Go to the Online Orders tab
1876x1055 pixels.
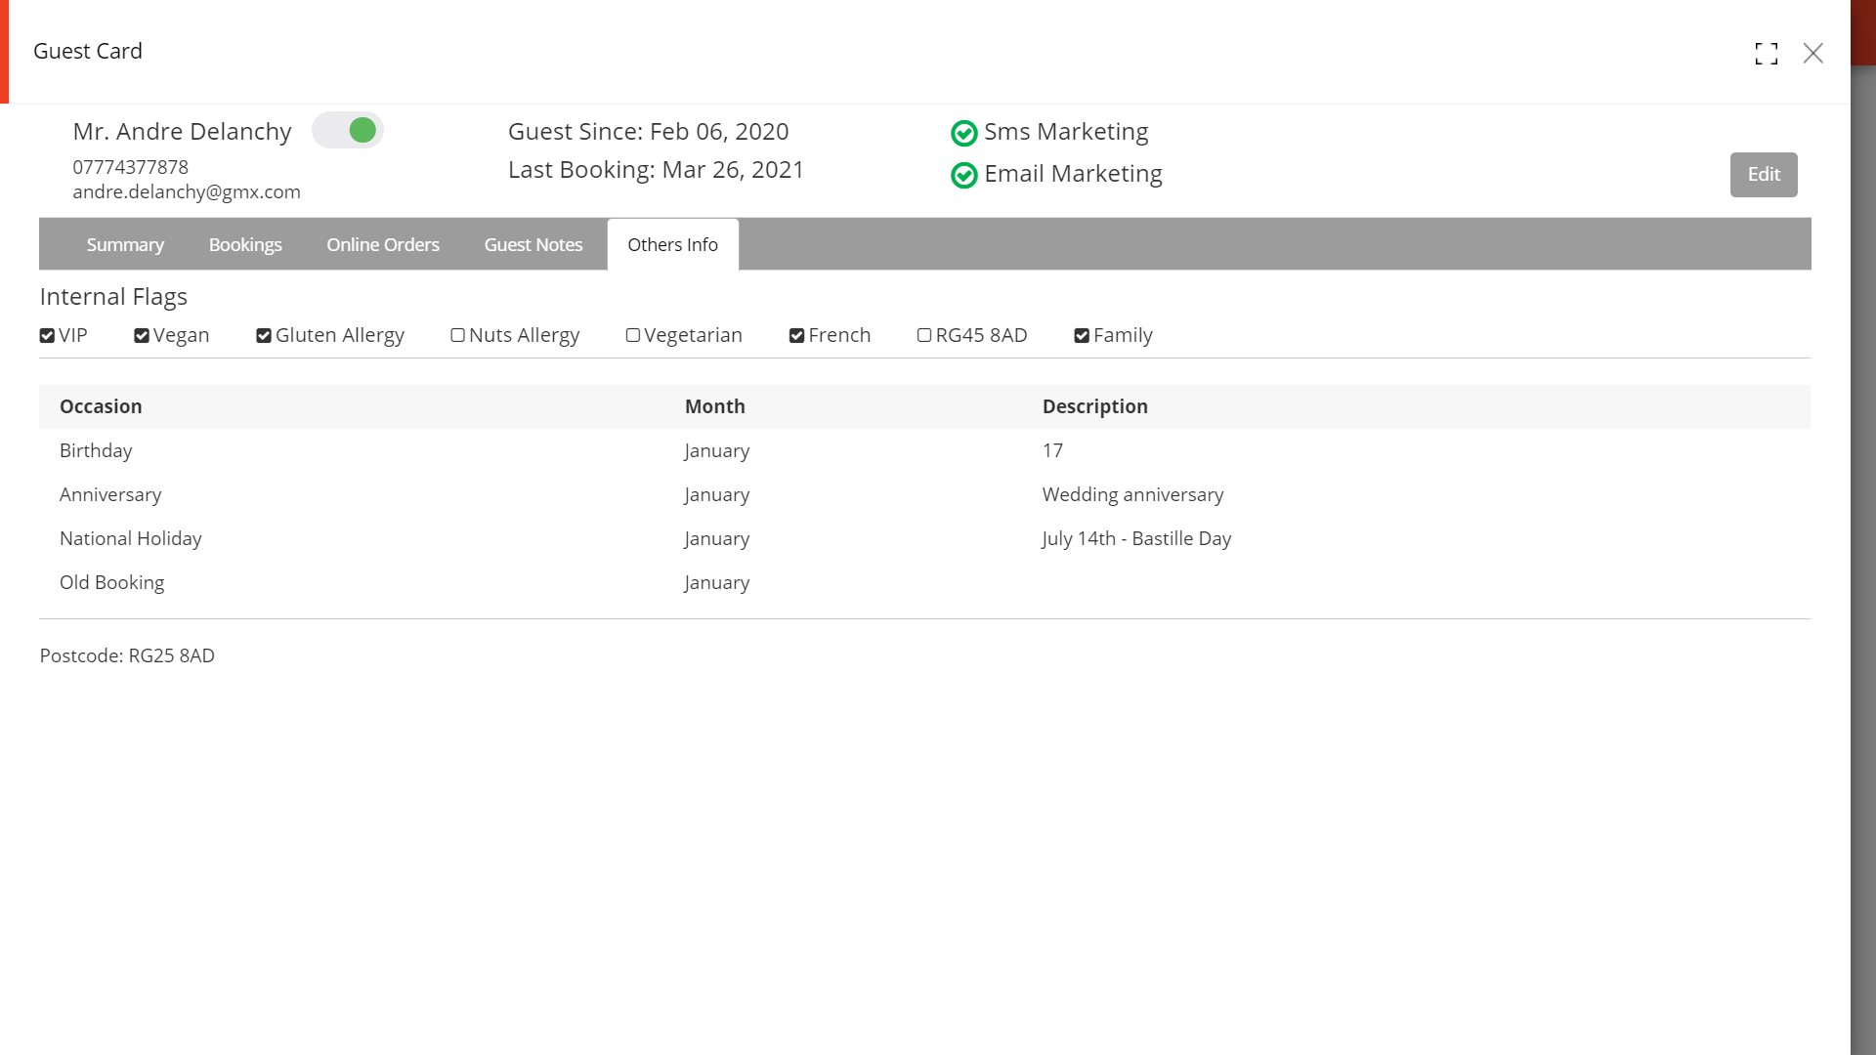(383, 244)
